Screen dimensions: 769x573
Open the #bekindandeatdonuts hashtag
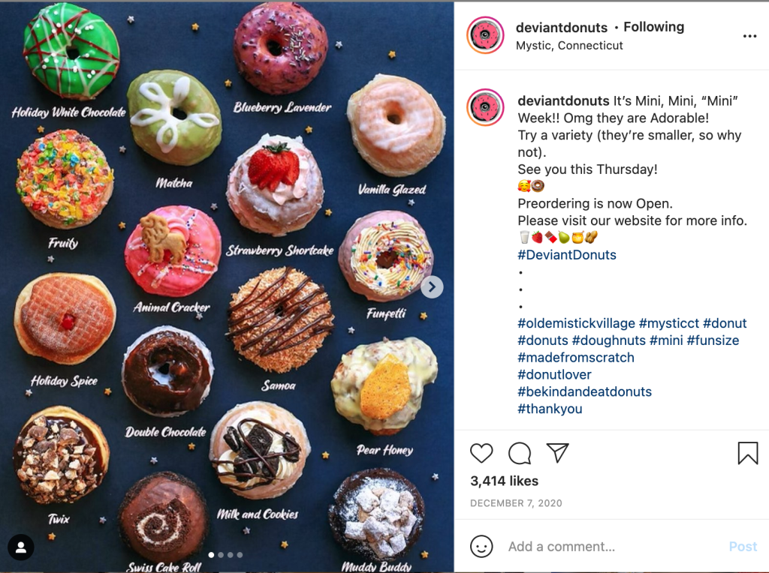(x=584, y=391)
